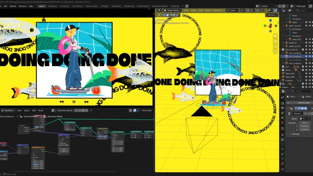Click the camera view gizmo button
The height and width of the screenshot is (176, 313).
point(275,46)
